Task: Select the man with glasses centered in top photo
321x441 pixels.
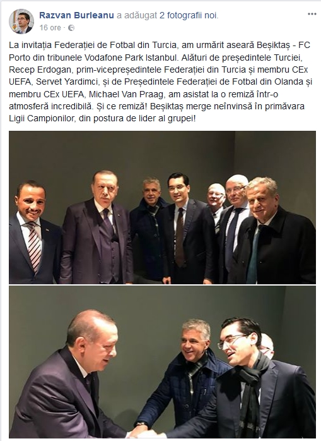Action: click(187, 228)
